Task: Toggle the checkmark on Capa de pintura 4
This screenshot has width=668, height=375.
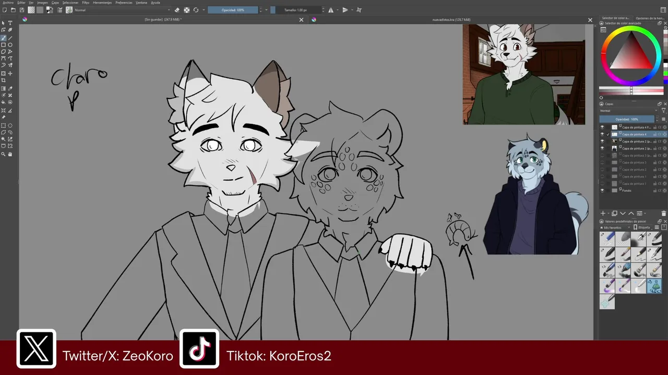Action: [608, 134]
